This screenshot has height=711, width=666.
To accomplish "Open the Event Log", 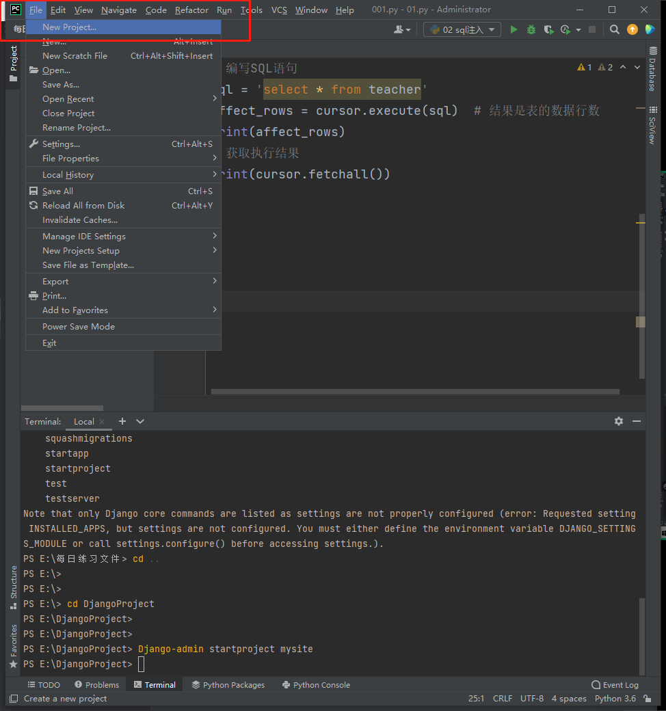I will pos(615,685).
